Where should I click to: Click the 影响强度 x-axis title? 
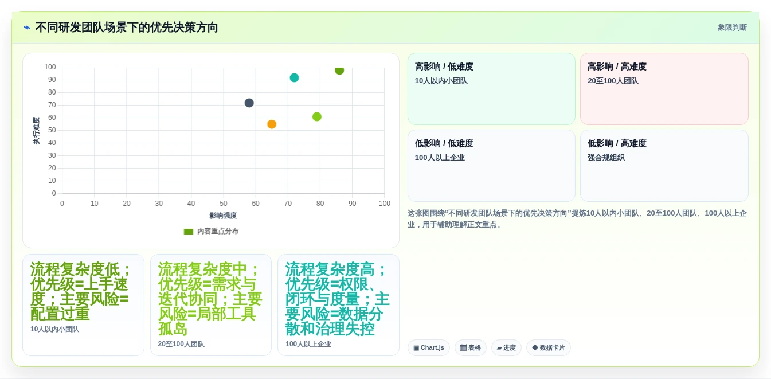click(223, 216)
